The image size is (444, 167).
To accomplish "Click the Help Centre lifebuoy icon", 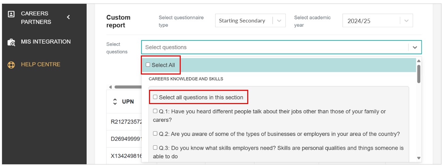I will [x=11, y=65].
